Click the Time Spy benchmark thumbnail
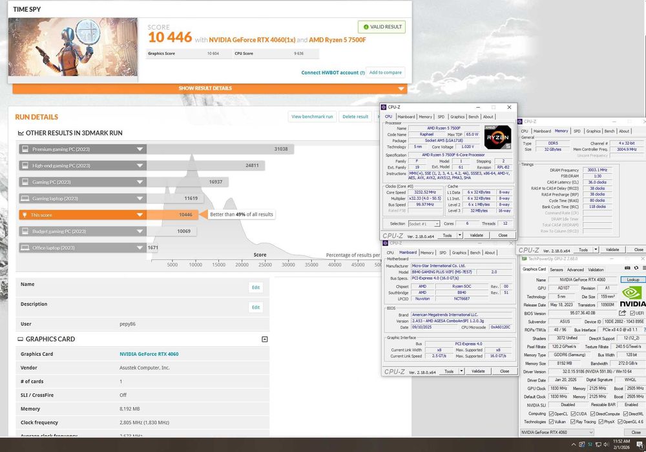646x452 pixels. [x=73, y=47]
